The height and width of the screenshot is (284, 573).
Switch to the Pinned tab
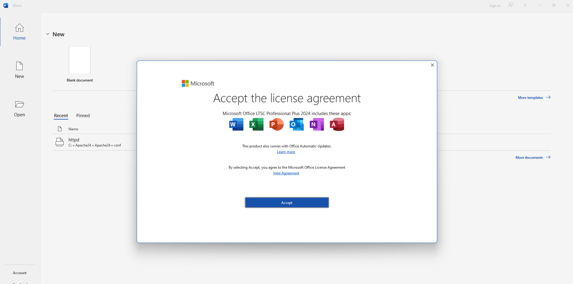click(x=83, y=116)
